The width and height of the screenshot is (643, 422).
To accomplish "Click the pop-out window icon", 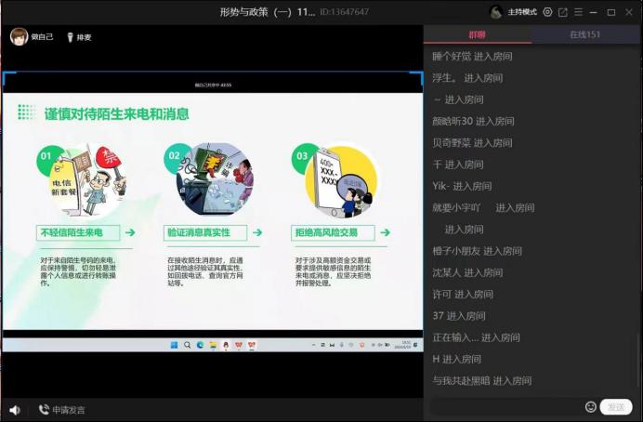I will 562,12.
